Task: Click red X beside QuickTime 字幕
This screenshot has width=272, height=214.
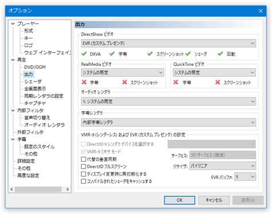Action: 176,82
